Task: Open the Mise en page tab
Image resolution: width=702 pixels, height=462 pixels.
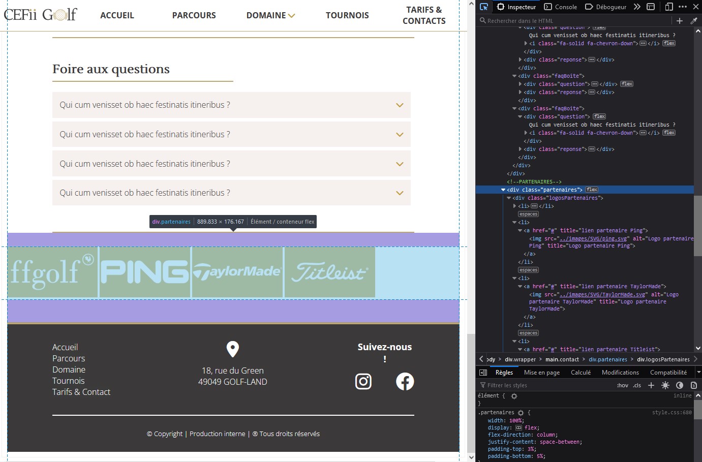Action: point(542,373)
